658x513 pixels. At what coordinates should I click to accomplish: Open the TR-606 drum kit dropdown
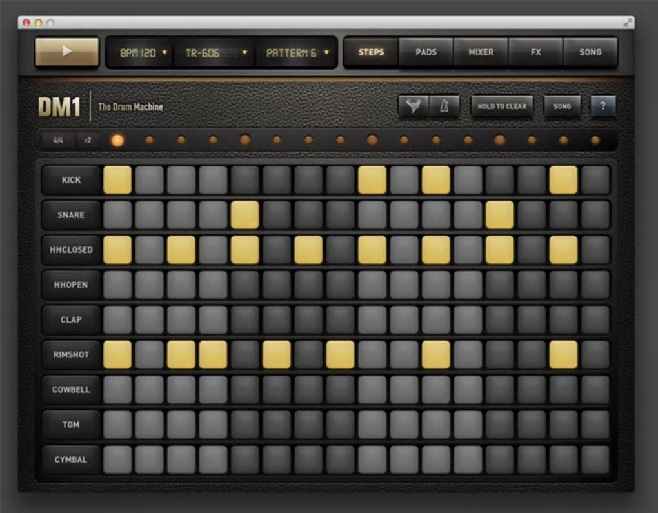(x=215, y=53)
